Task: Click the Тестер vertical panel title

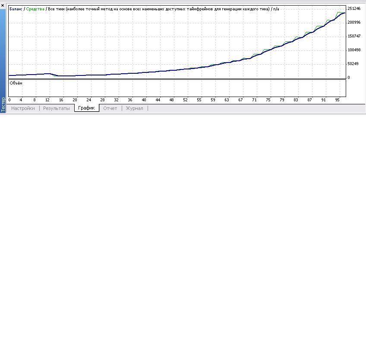Action: [3, 104]
